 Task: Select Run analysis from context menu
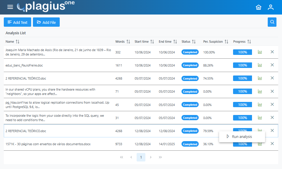click(x=242, y=136)
